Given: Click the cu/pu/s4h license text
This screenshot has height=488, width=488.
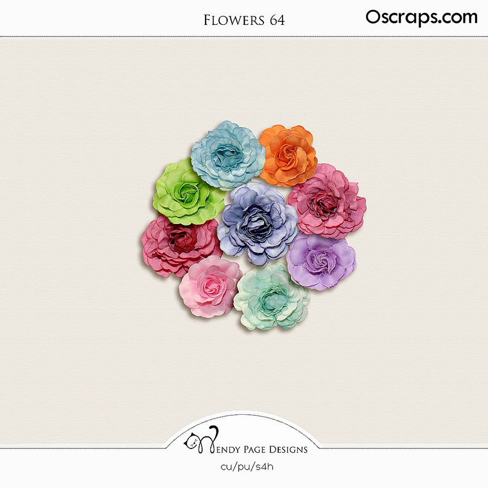Looking at the screenshot, I should click(x=247, y=466).
